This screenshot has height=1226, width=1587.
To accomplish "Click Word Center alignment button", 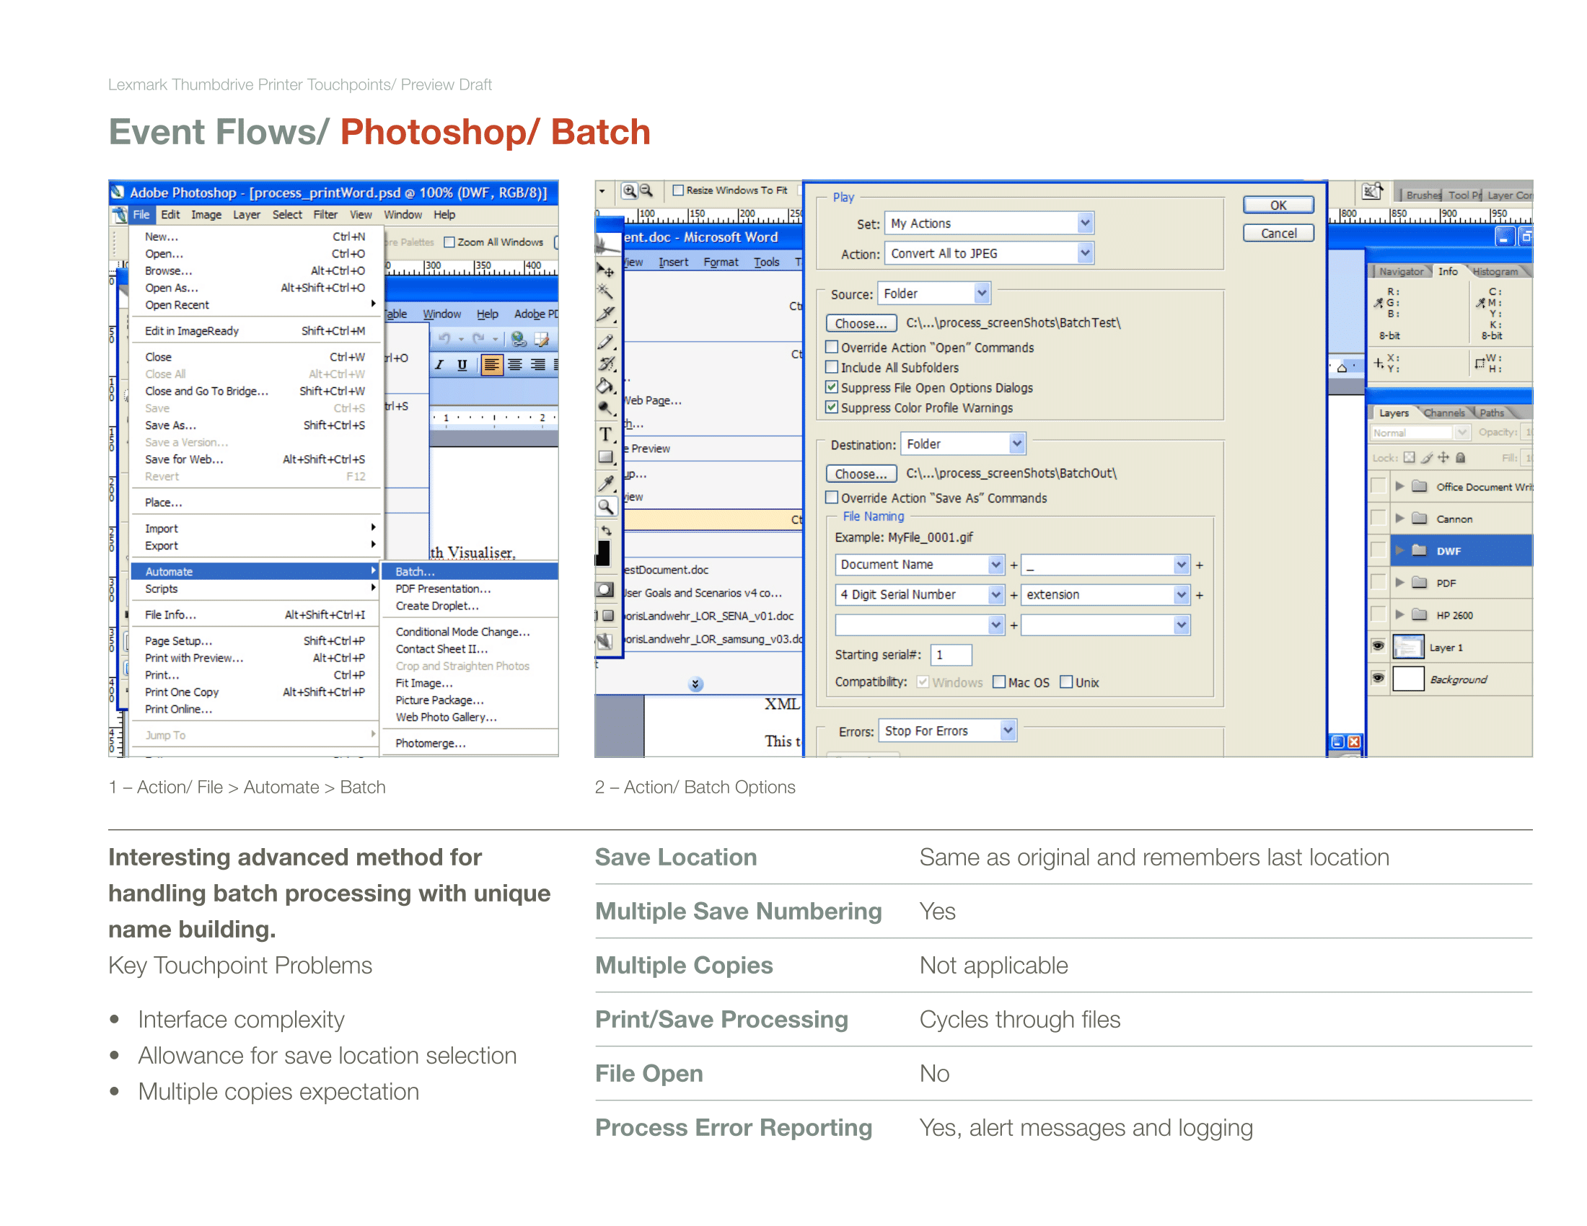I will [515, 365].
